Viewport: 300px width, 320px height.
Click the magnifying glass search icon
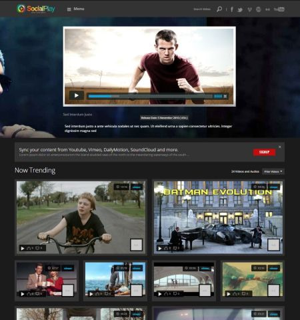[219, 9]
